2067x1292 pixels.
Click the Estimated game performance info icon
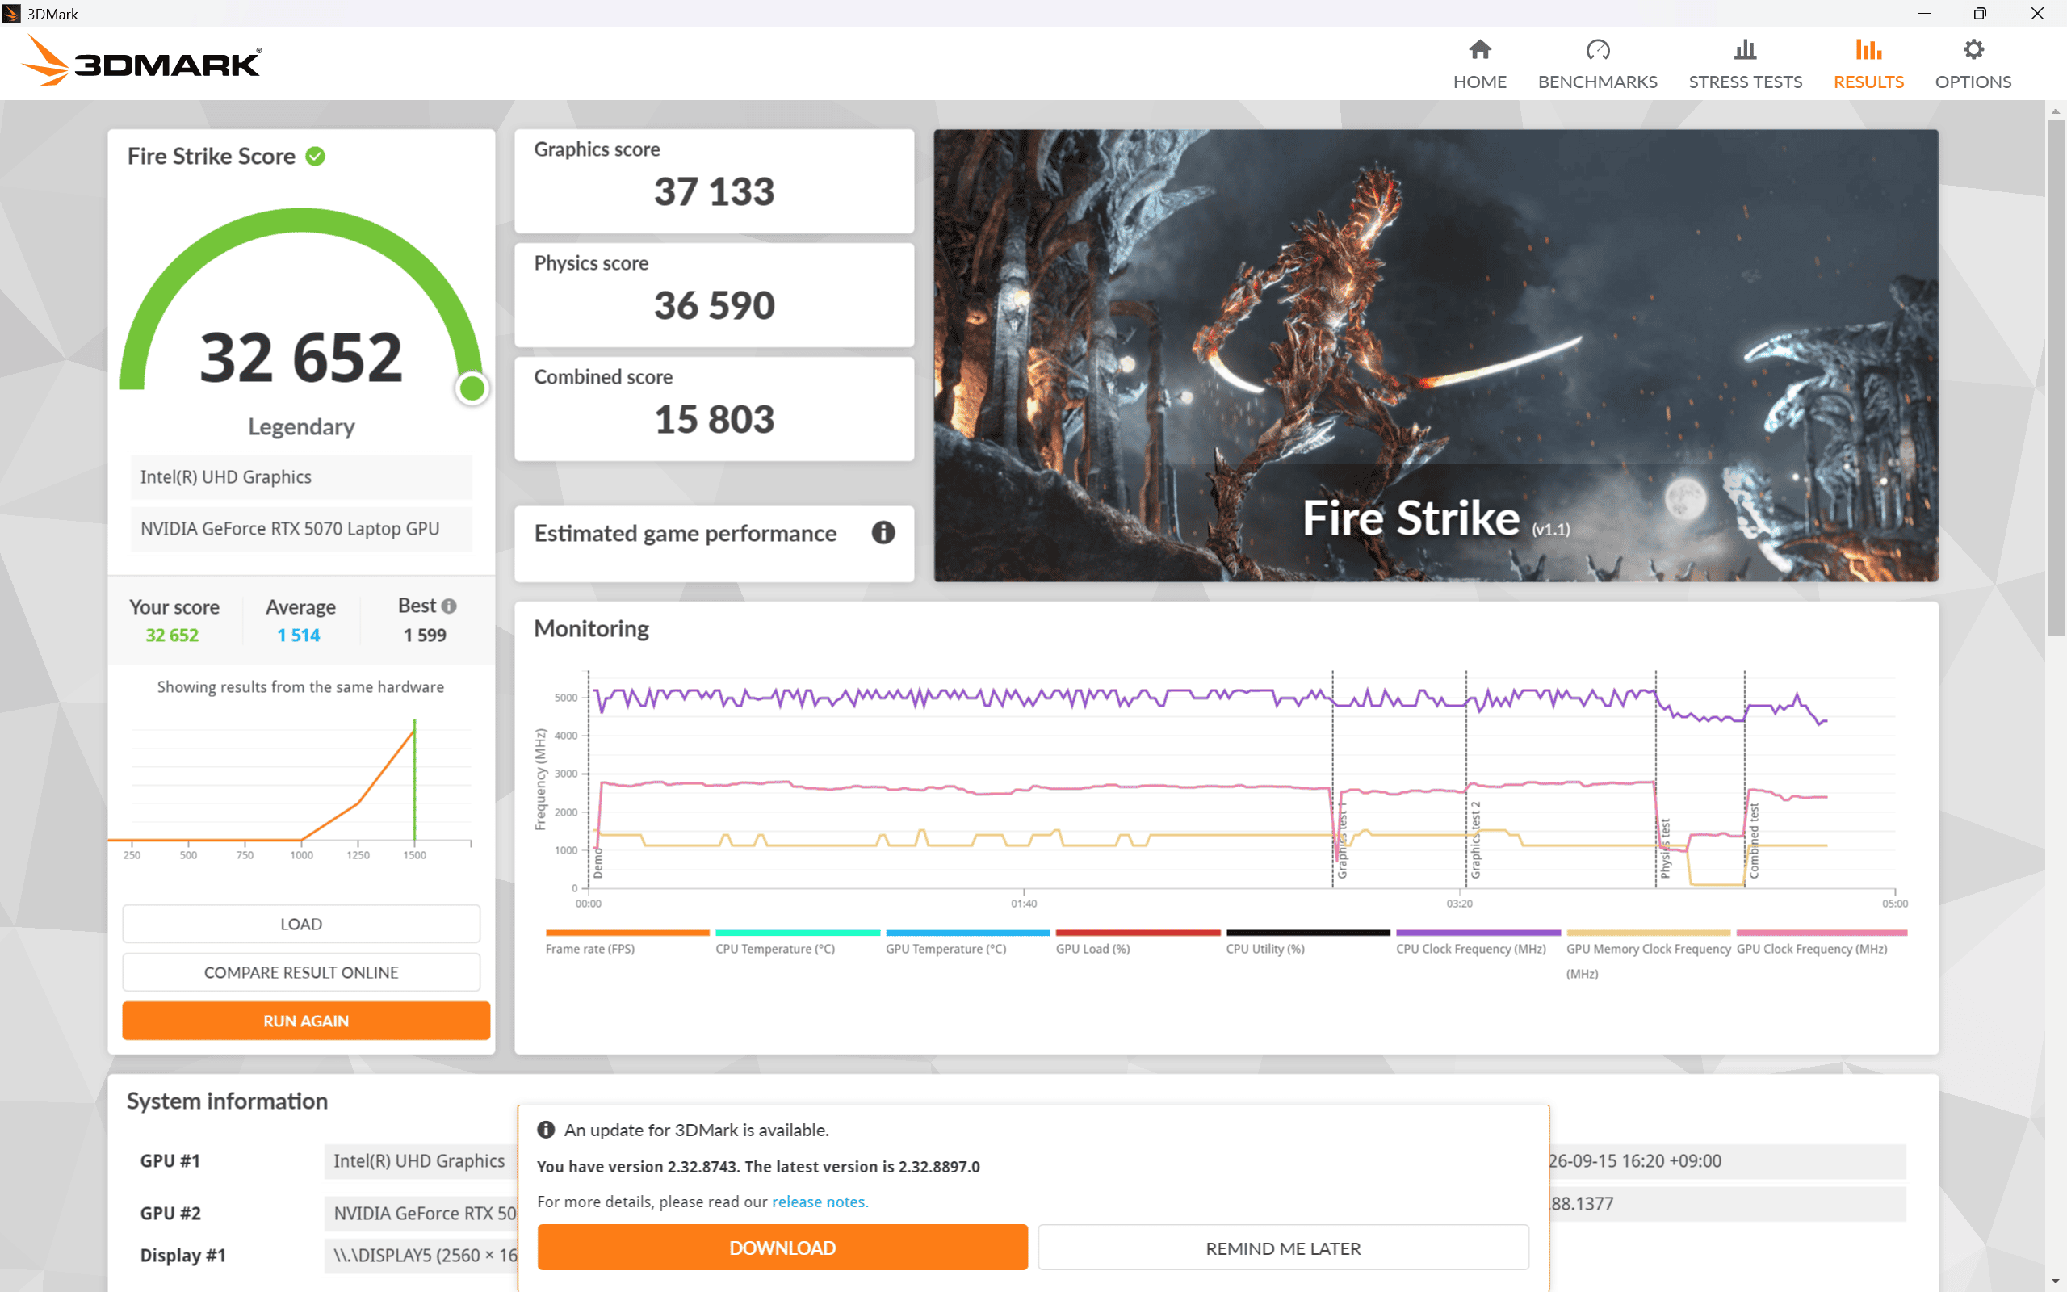[x=883, y=533]
